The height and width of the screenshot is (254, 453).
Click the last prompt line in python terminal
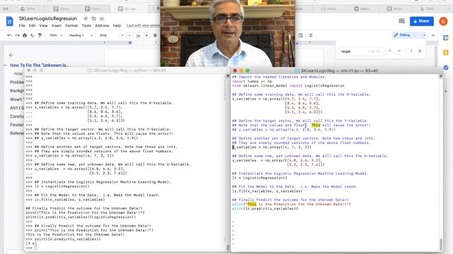tap(31, 248)
